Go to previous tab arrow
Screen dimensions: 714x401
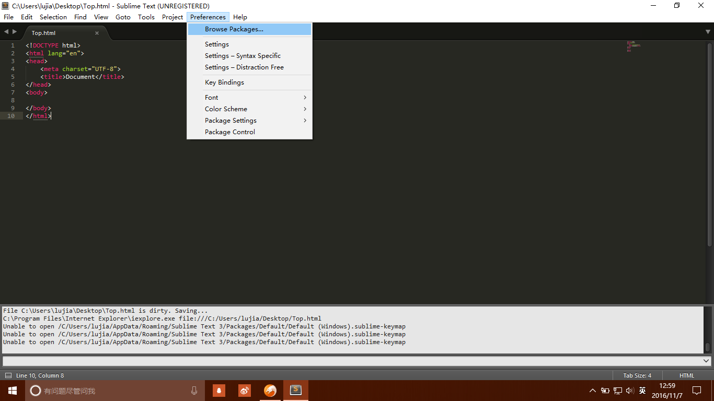tap(6, 32)
